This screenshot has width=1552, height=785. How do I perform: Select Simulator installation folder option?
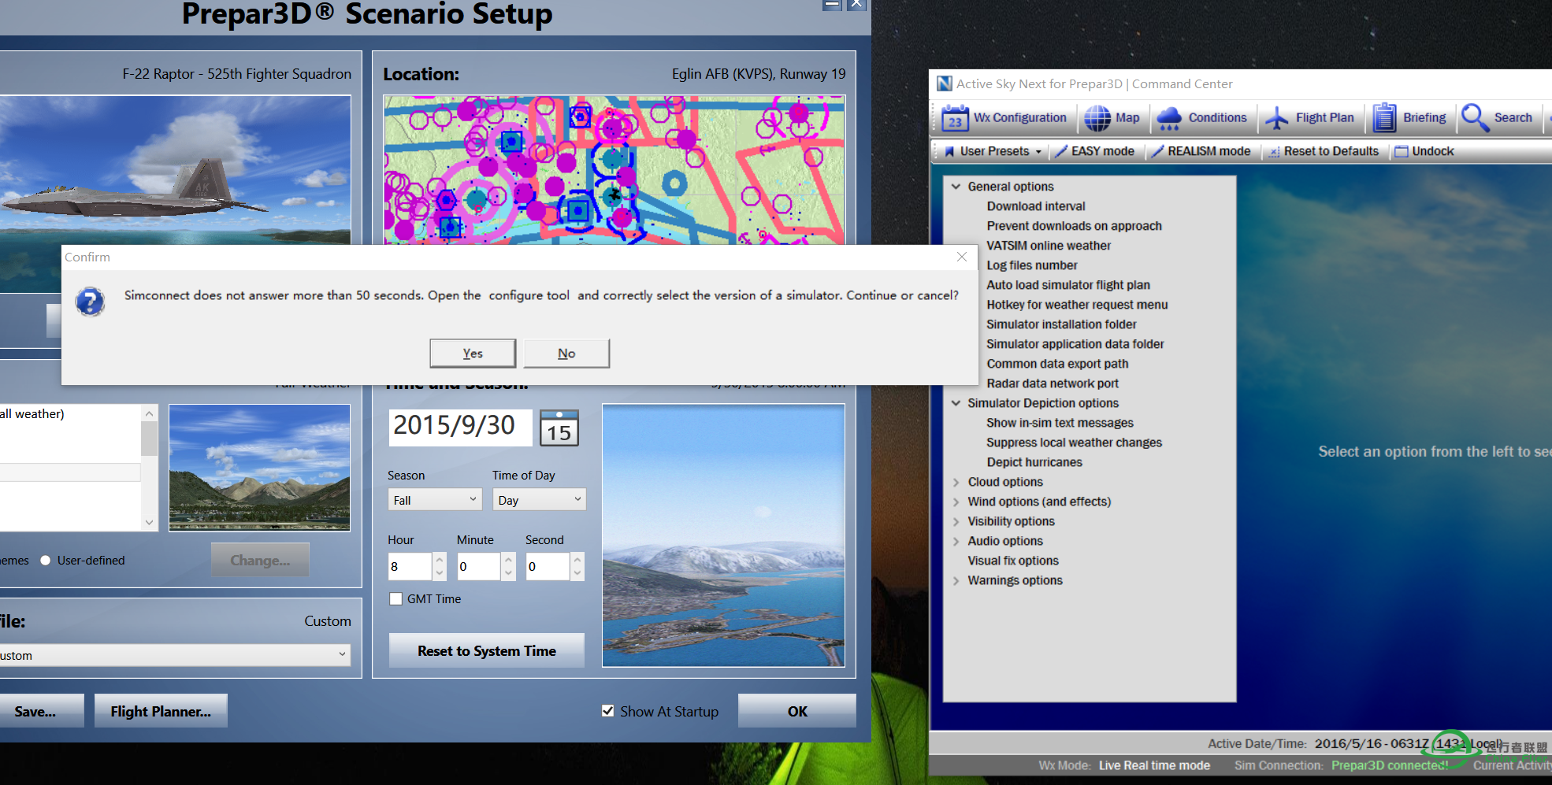pyautogui.click(x=1061, y=324)
